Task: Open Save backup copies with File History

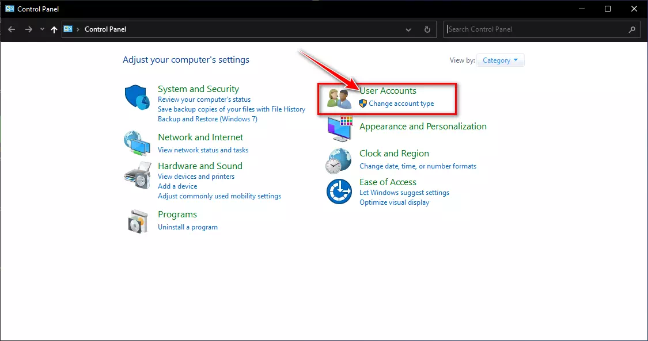Action: click(x=232, y=109)
